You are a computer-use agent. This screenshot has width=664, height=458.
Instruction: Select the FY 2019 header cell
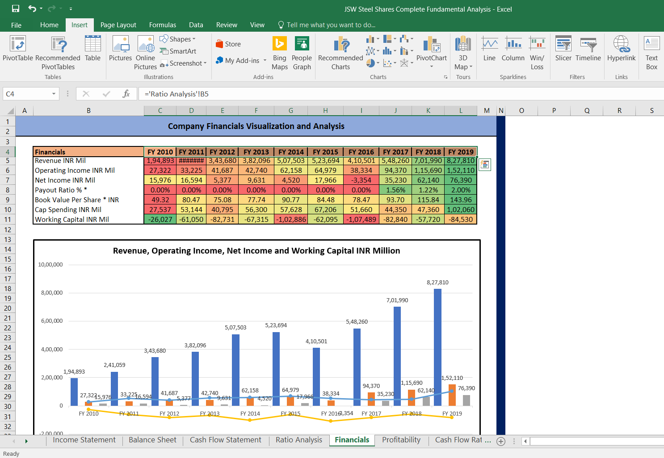point(461,152)
